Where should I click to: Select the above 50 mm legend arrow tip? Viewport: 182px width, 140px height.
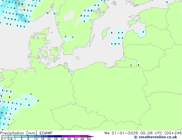[91, 136]
